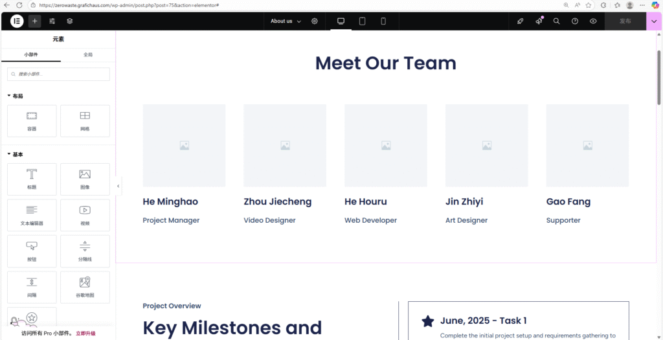Open the finder search icon
The width and height of the screenshot is (663, 340).
click(556, 21)
